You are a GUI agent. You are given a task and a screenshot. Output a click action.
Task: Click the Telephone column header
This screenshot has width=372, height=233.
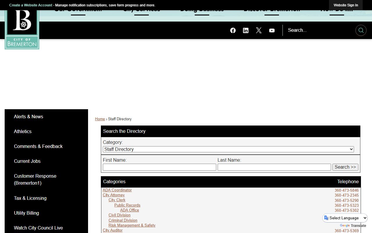click(x=348, y=182)
